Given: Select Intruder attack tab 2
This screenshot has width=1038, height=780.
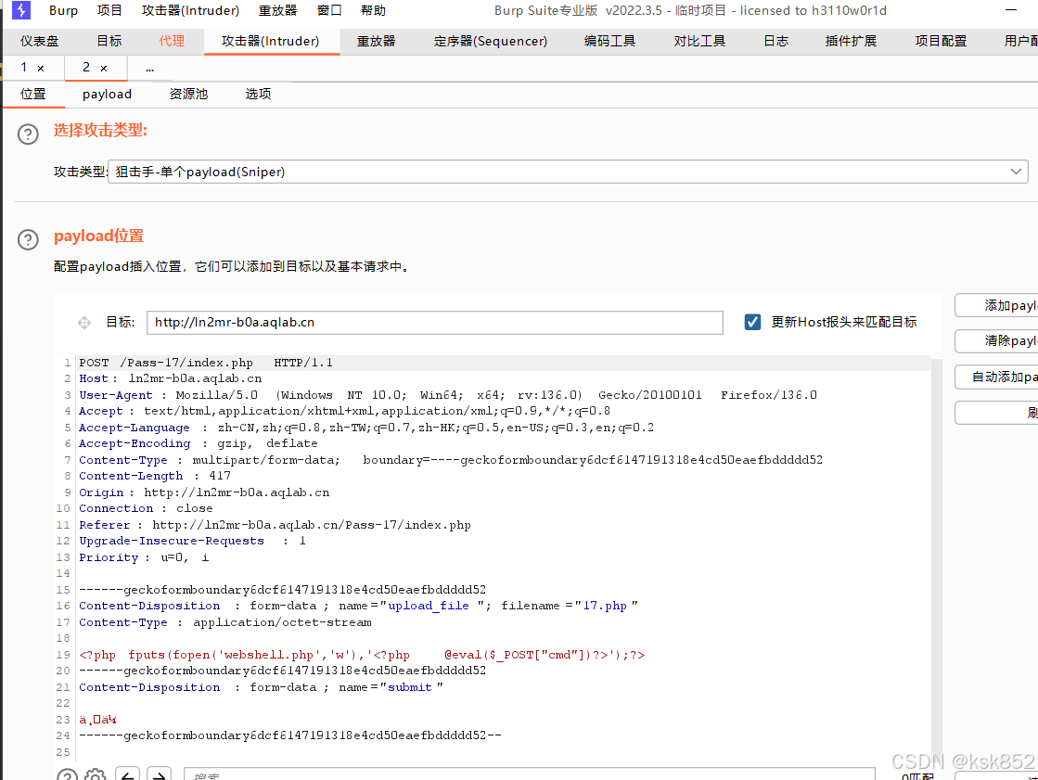Looking at the screenshot, I should pos(86,68).
